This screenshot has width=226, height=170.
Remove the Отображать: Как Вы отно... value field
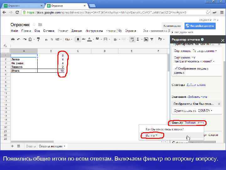[x=219, y=104]
